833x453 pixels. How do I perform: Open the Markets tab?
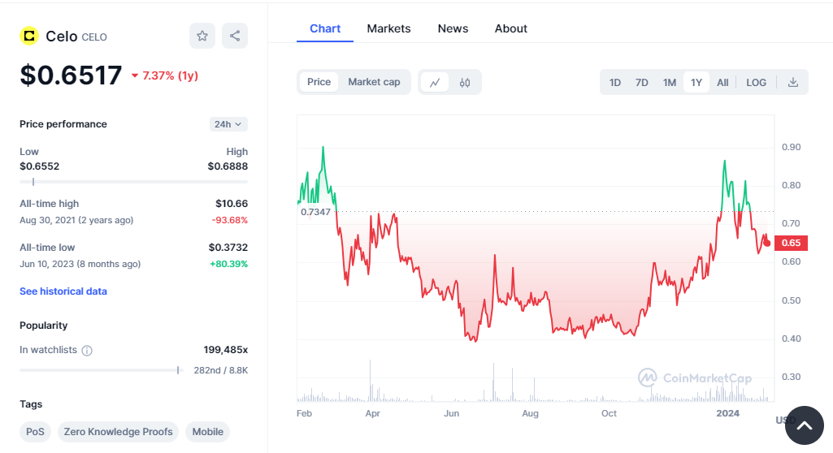(388, 28)
